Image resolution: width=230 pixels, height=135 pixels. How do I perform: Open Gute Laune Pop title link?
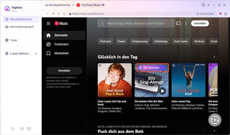tap(181, 101)
